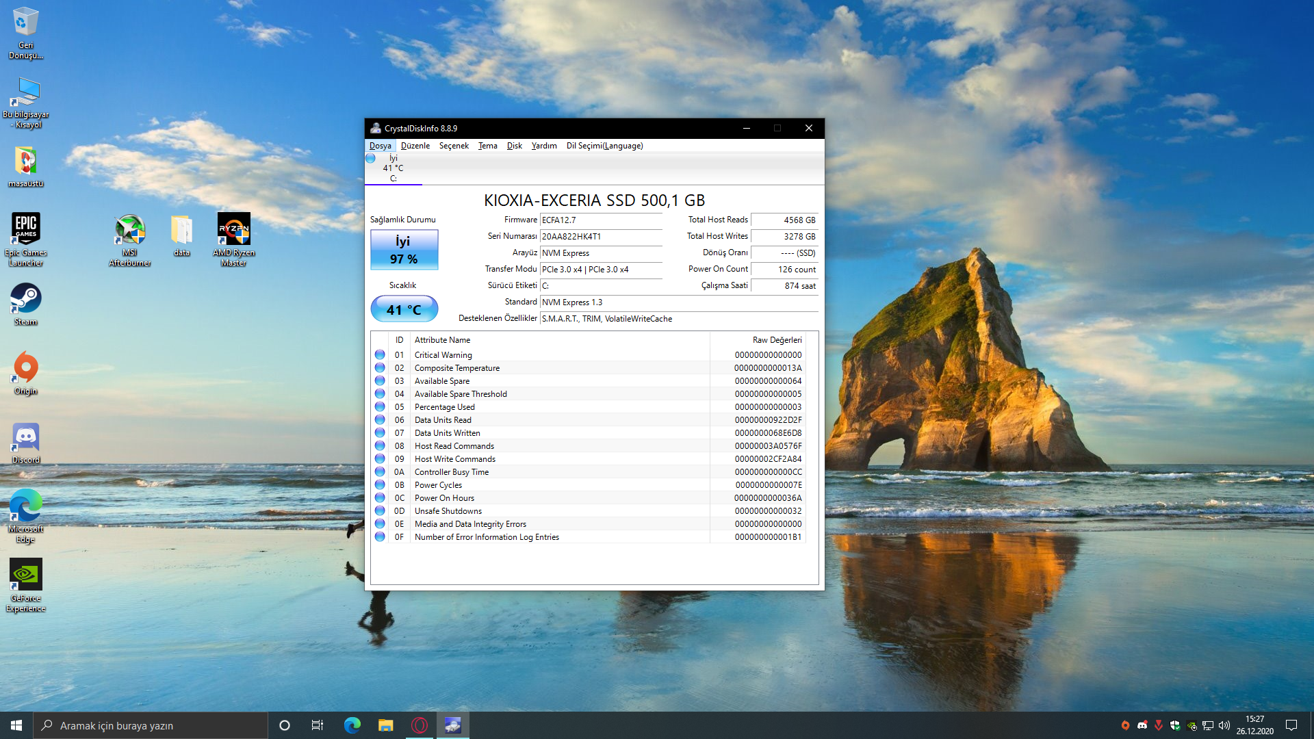Click the 41 °C temperature button

(404, 309)
